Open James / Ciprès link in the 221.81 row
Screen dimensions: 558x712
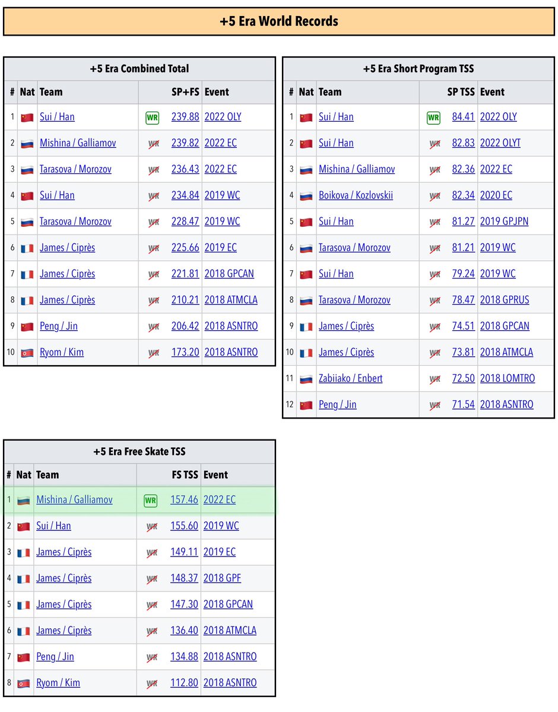pos(68,274)
